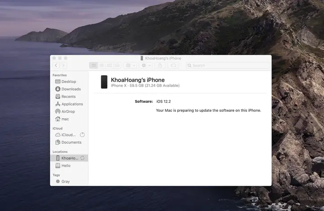
Task: Click the Locations section header
Action: pos(60,152)
